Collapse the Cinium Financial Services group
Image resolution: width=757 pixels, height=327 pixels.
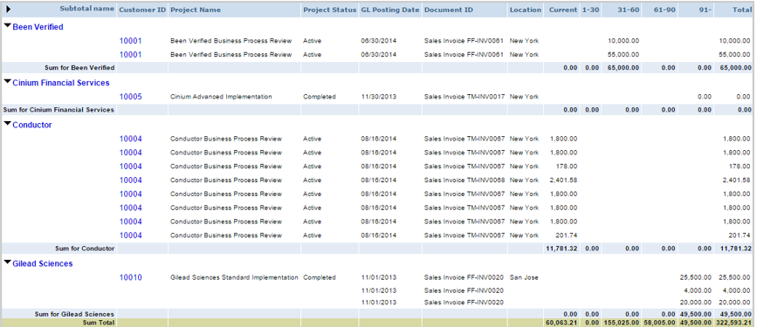[7, 81]
